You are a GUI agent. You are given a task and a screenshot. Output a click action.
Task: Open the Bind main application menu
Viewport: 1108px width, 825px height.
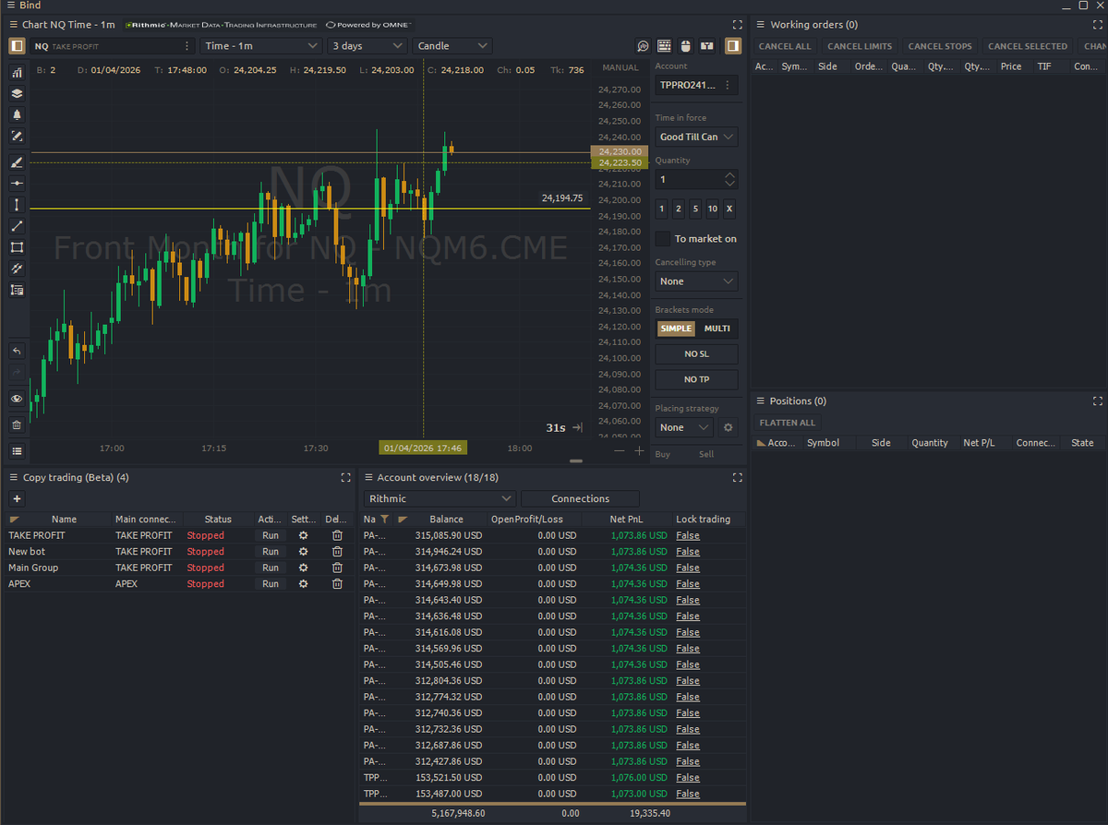pos(9,6)
